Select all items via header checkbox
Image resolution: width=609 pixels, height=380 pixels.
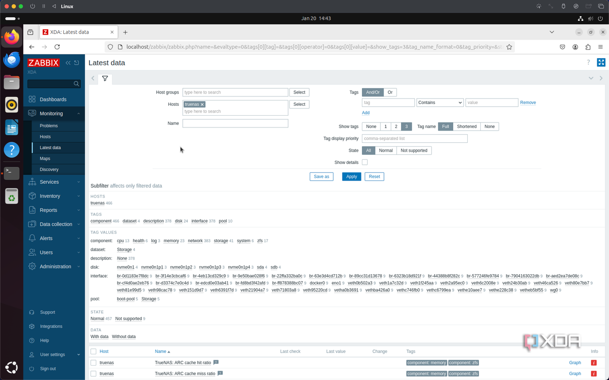click(94, 352)
